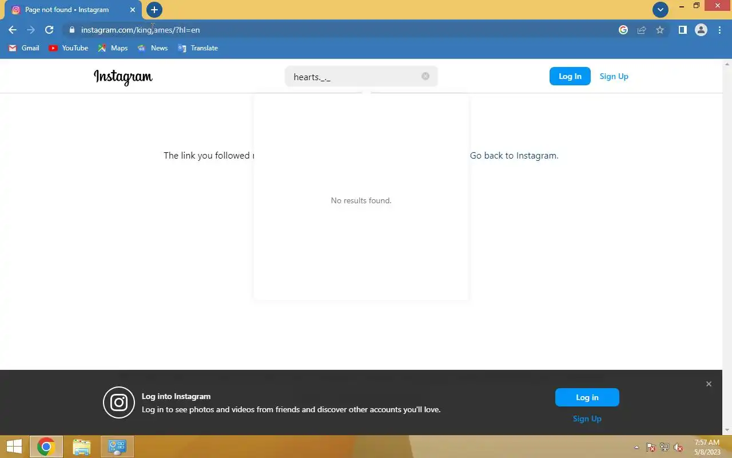This screenshot has height=458, width=732.
Task: Click the control panel app taskbar icon
Action: [x=117, y=447]
